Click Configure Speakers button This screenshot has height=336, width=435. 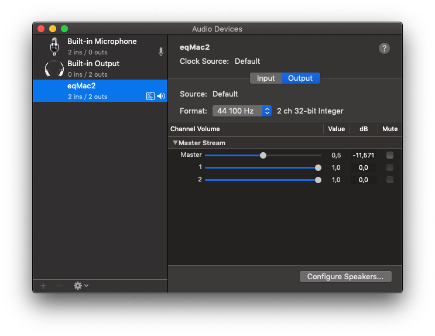pyautogui.click(x=345, y=277)
